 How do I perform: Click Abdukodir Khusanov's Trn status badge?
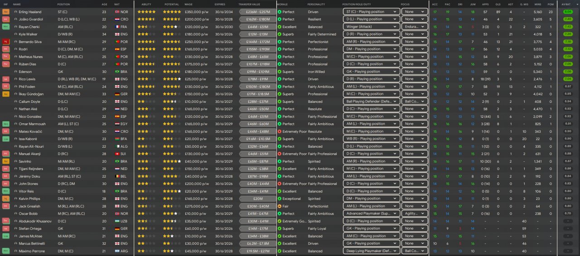[6, 221]
